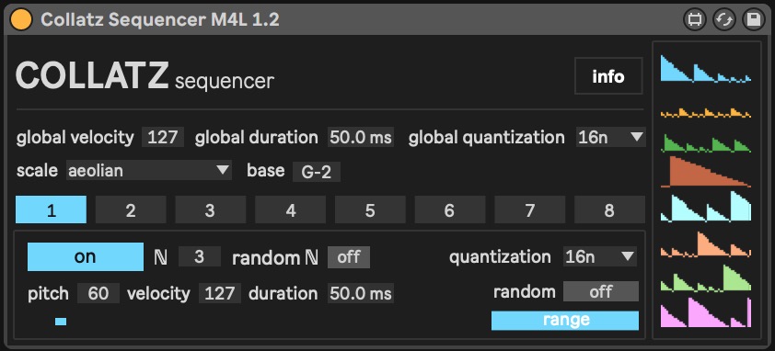Click the blue range button
The image size is (775, 351).
(x=565, y=321)
